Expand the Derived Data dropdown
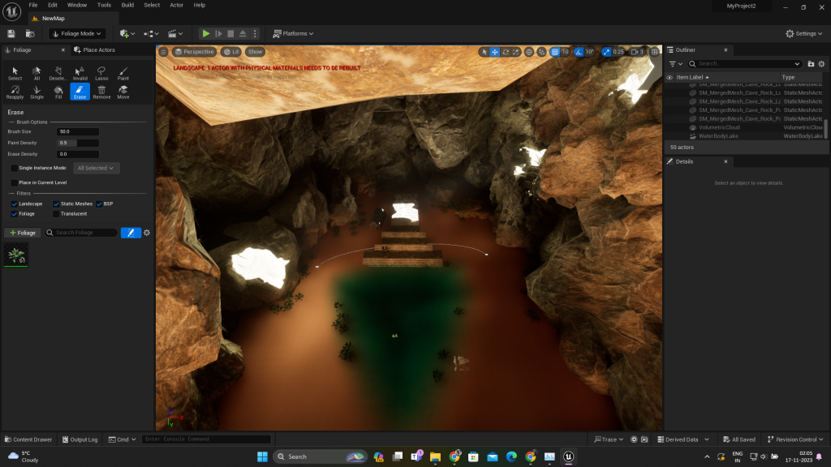This screenshot has width=831, height=467. point(683,439)
